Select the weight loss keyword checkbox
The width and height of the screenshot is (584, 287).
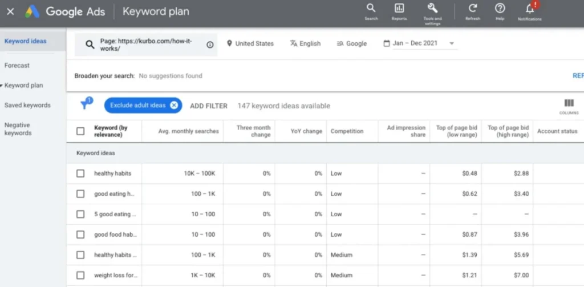(80, 276)
